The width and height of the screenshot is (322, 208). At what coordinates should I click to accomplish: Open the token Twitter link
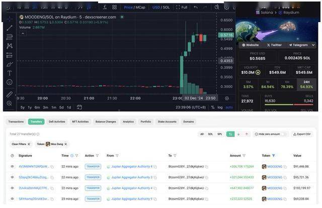click(x=274, y=45)
